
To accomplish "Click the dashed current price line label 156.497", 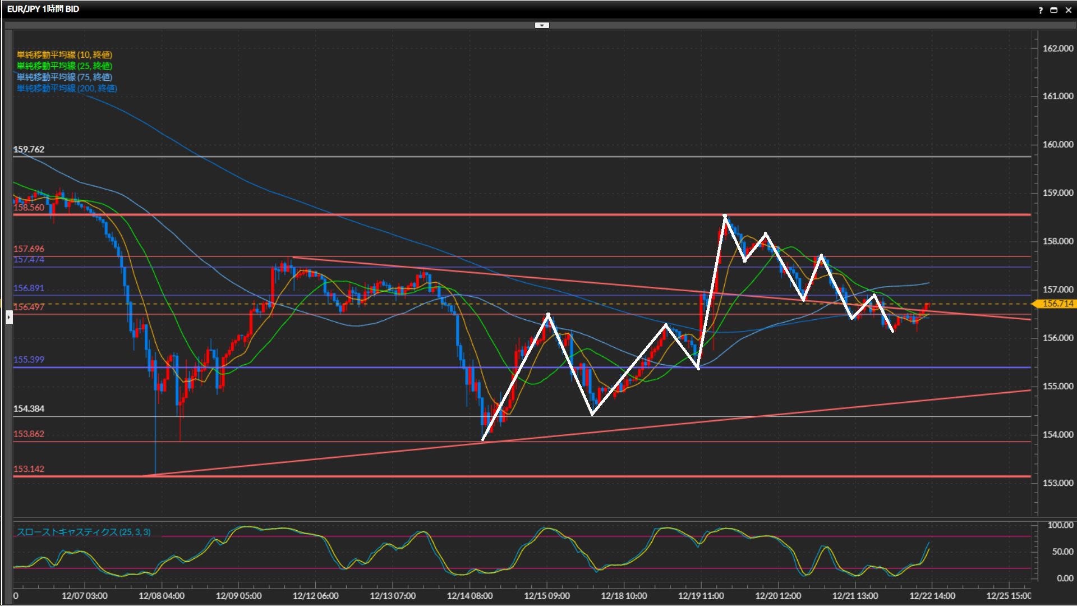I will tap(29, 307).
